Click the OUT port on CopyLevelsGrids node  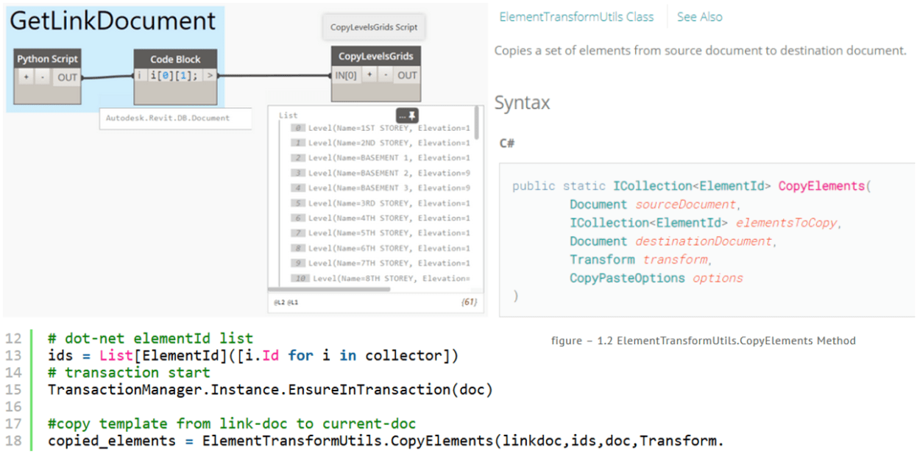tap(407, 75)
